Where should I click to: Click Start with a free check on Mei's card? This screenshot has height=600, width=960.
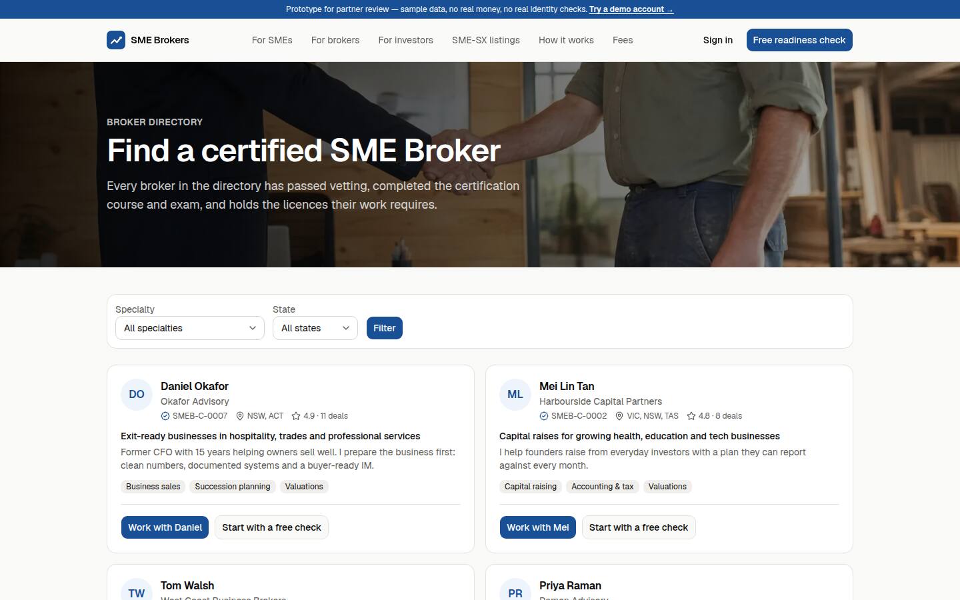point(639,527)
